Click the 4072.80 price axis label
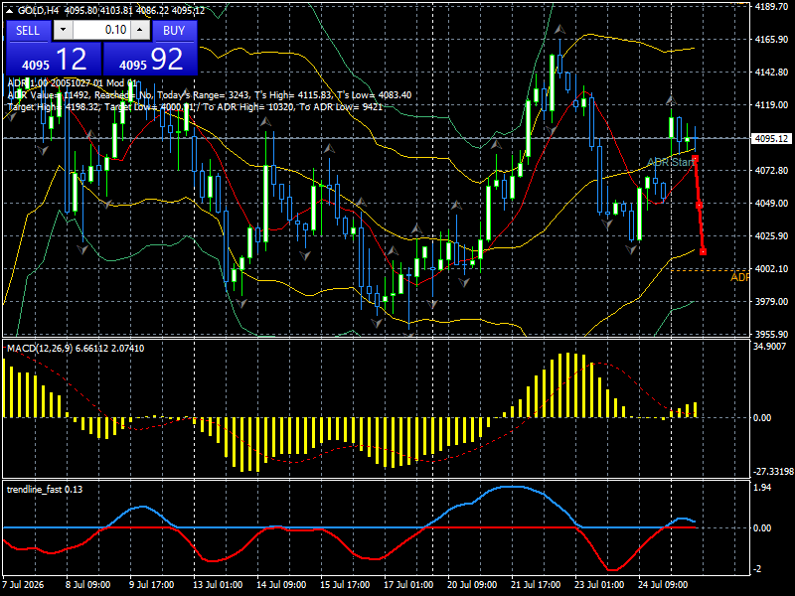Viewport: 795px width, 596px height. (771, 171)
